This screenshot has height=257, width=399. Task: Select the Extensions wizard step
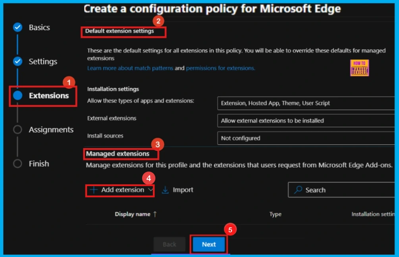point(49,96)
